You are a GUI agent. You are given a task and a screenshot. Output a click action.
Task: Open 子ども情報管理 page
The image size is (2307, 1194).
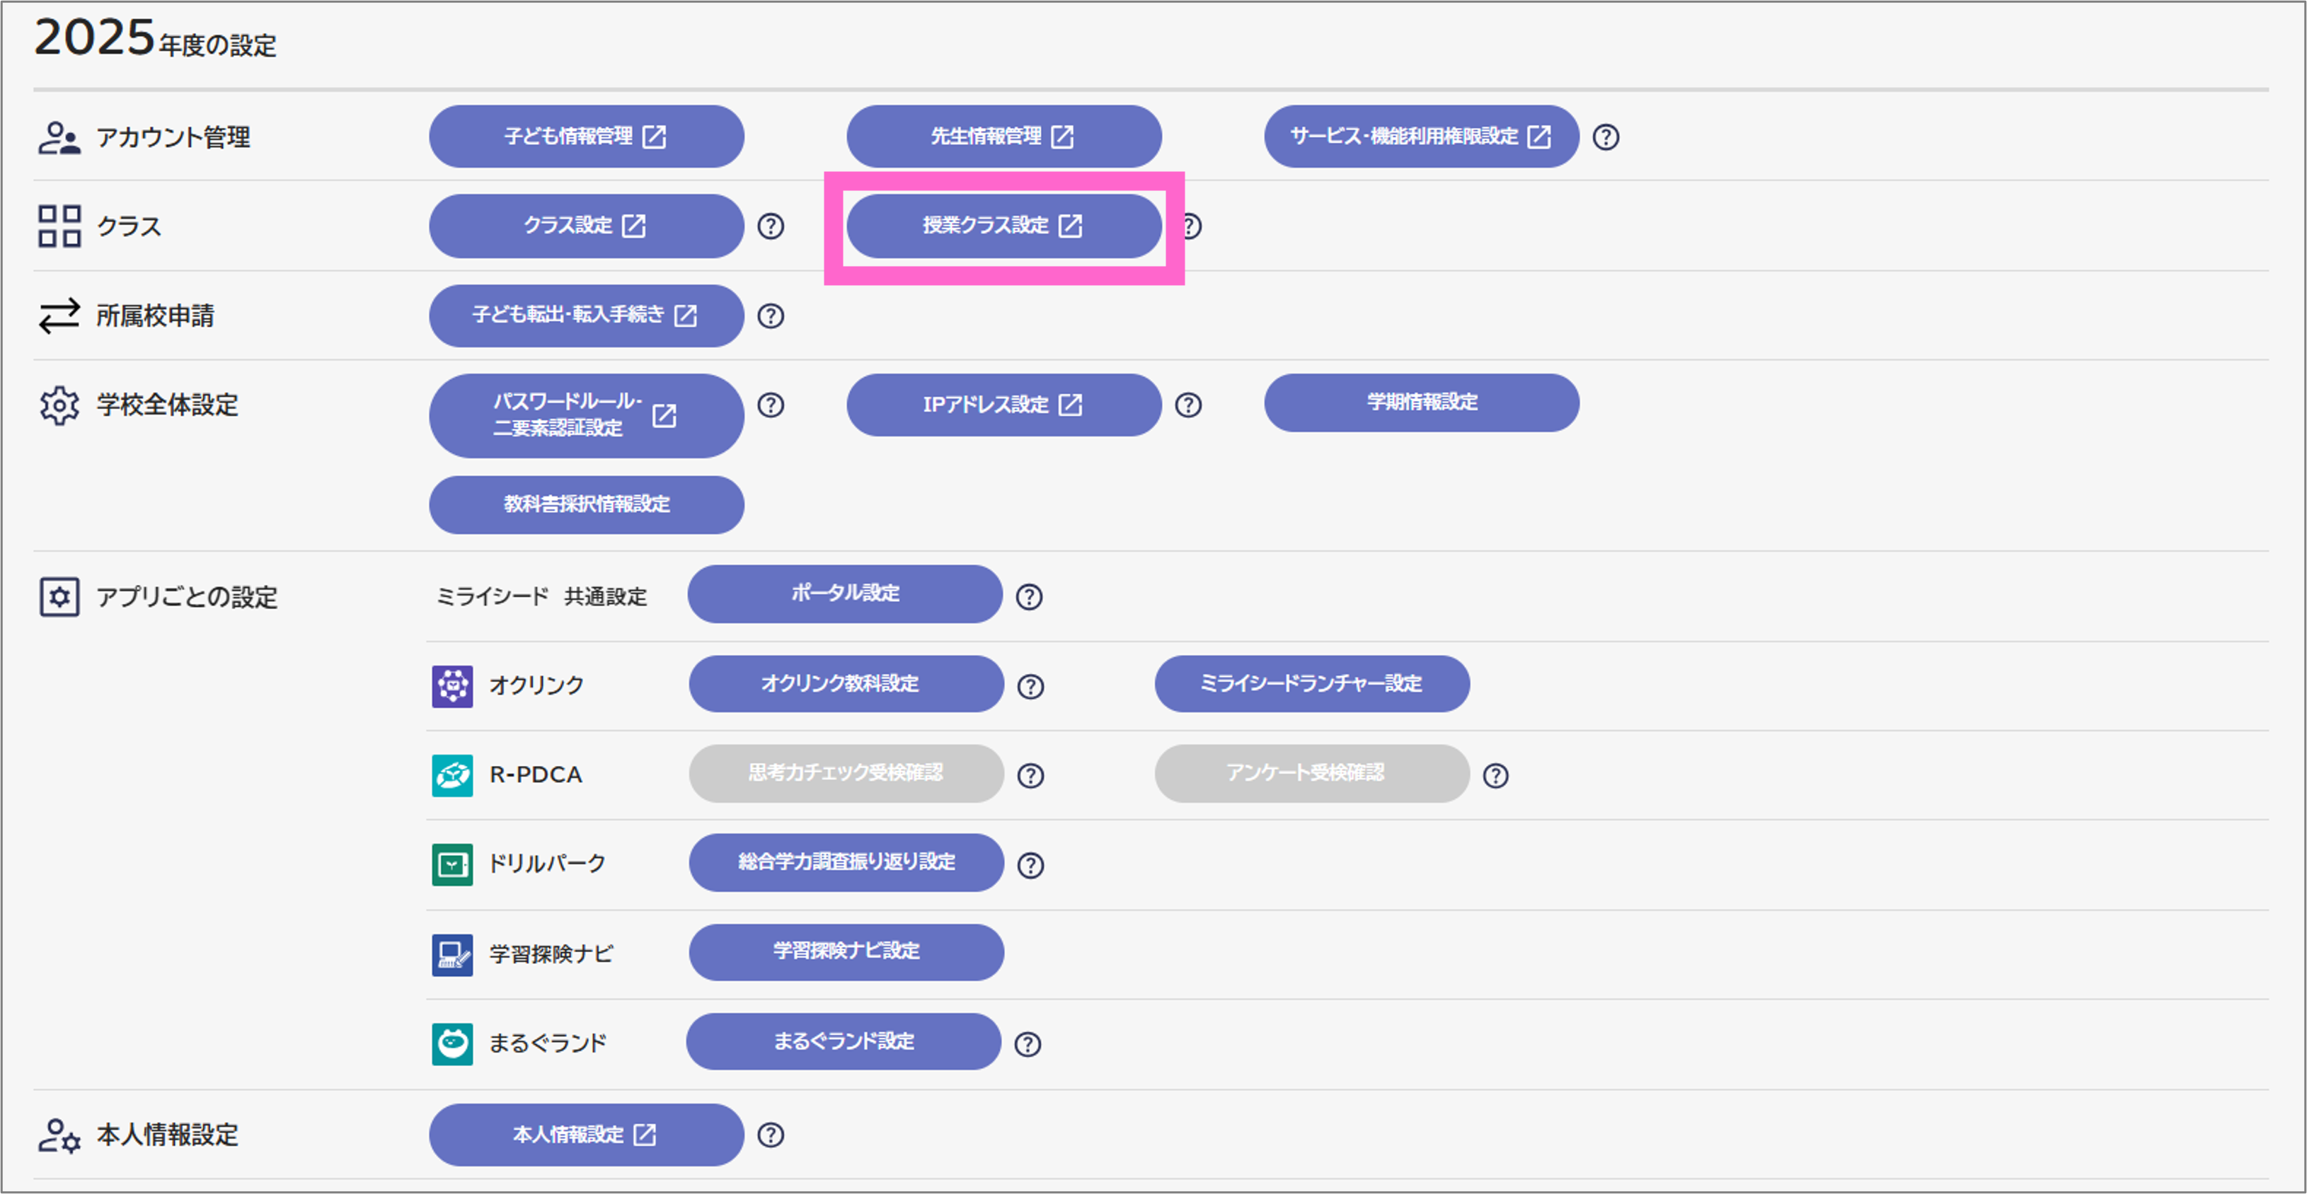pos(586,137)
